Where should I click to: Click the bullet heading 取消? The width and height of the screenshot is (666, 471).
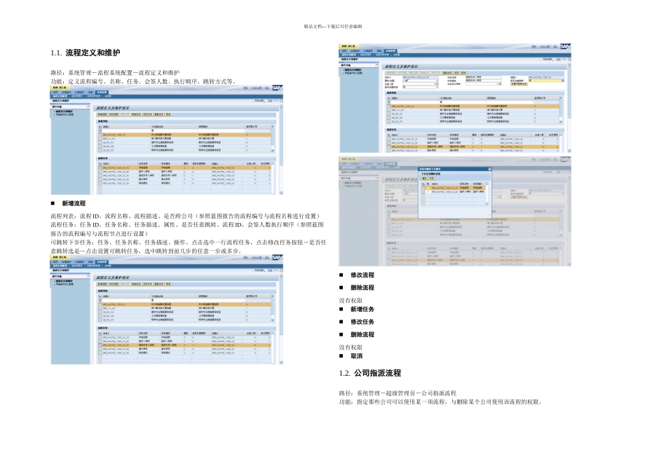click(356, 356)
